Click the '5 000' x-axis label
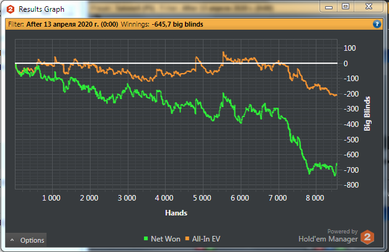 pyautogui.click(x=202, y=198)
